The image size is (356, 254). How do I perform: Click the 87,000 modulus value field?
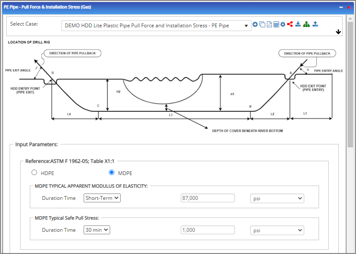click(208, 198)
